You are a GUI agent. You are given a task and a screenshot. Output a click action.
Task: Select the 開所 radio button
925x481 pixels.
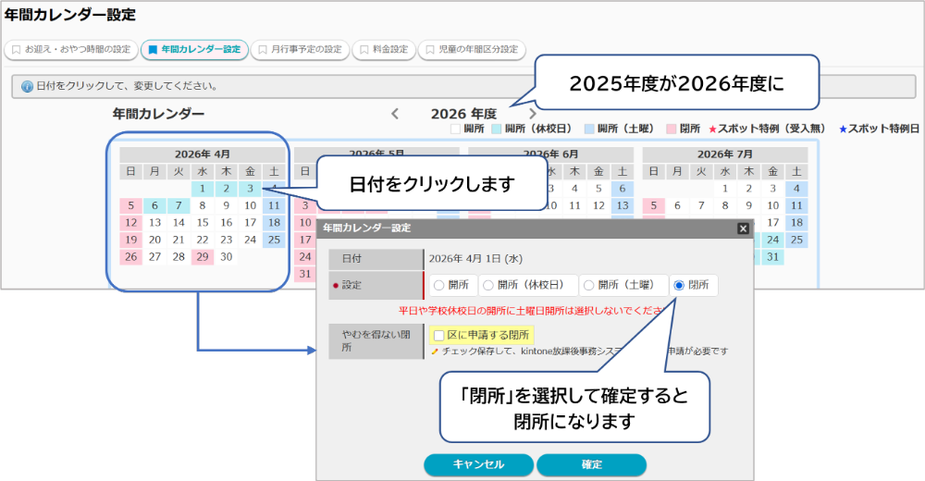(x=438, y=286)
